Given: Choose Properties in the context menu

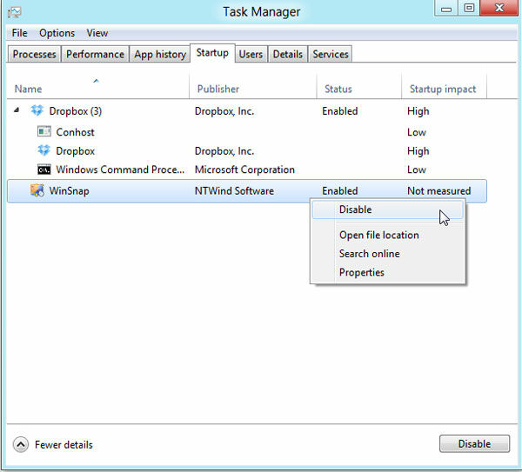Looking at the screenshot, I should 387,272.
